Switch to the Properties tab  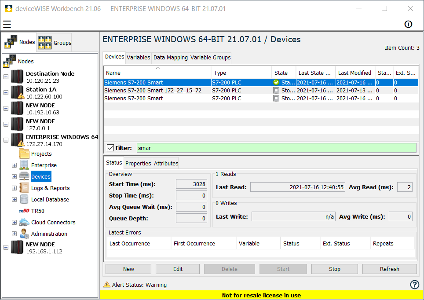point(138,163)
